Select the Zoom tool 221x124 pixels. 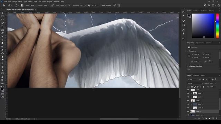(2, 80)
